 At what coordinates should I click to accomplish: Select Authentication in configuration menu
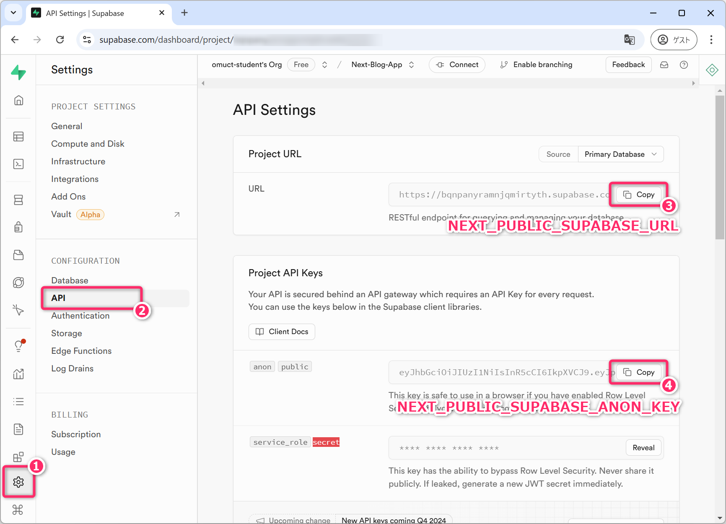pos(80,316)
